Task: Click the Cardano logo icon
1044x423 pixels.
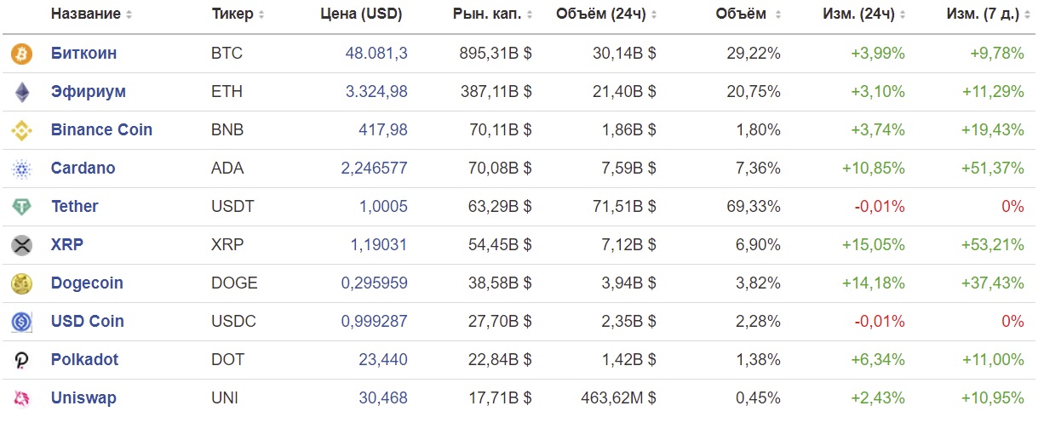Action: [x=20, y=169]
